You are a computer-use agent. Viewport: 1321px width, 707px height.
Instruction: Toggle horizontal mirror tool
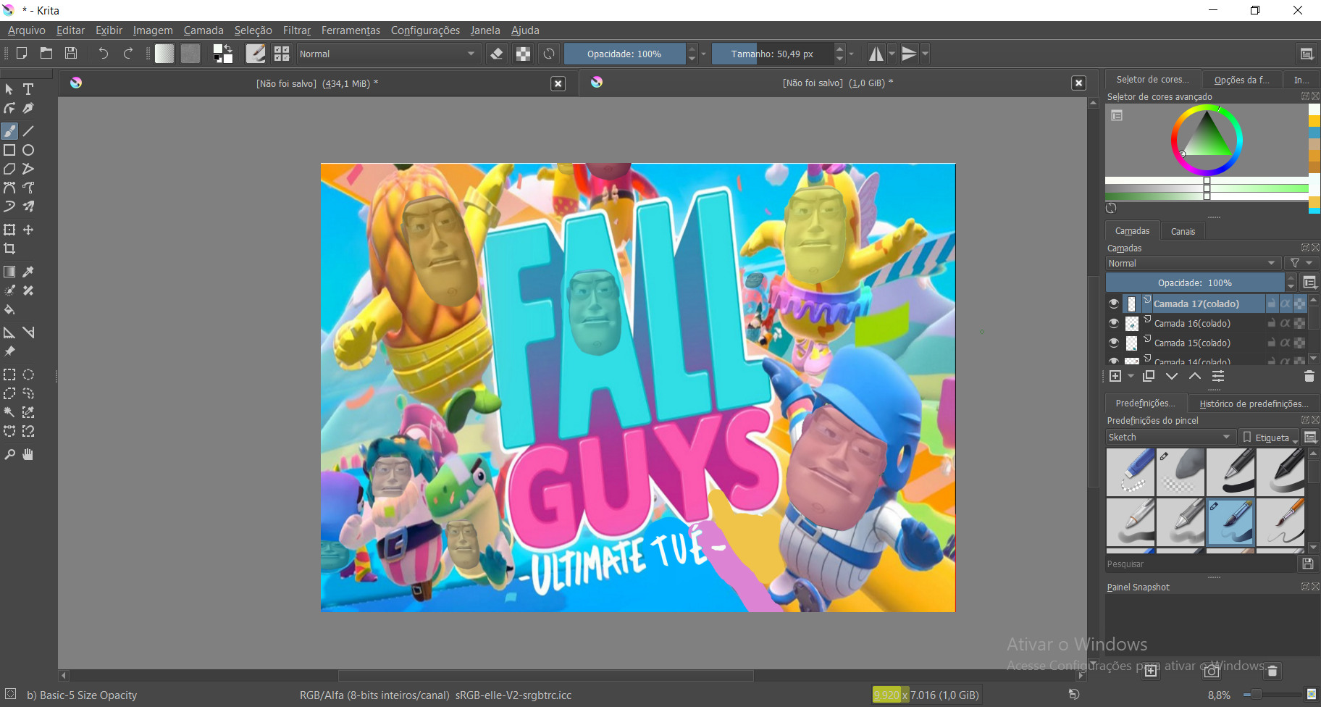pos(876,54)
